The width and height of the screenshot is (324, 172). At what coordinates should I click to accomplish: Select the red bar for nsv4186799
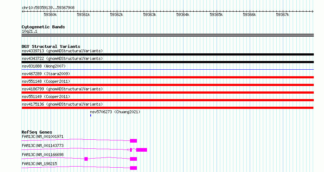click(x=167, y=93)
